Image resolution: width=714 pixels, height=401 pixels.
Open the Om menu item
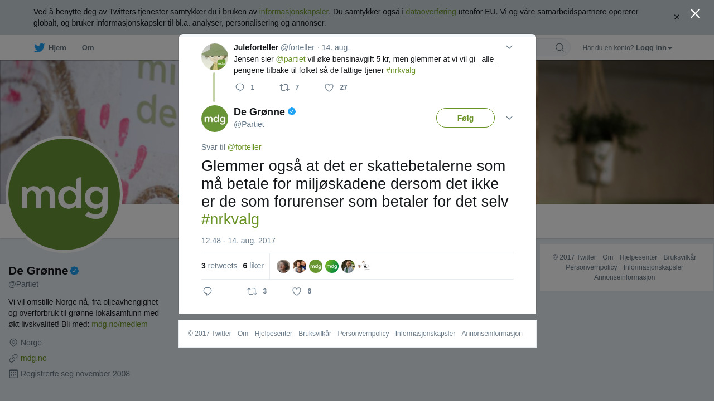88,48
